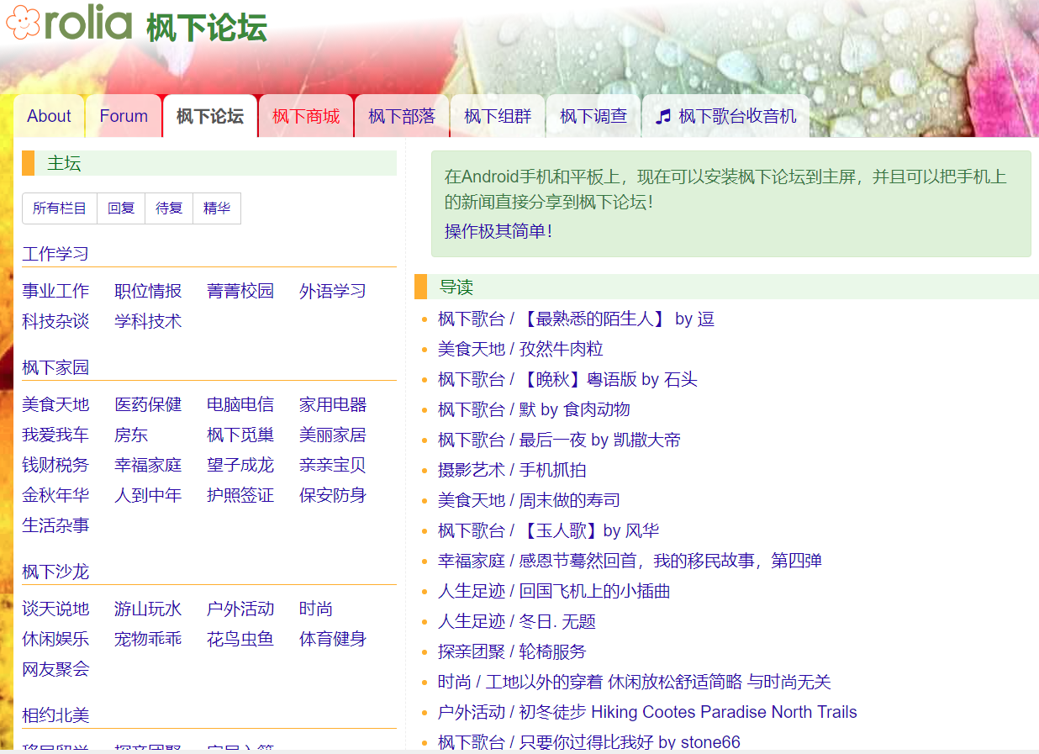The image size is (1039, 754).
Task: Open the 枫下组群 tab
Action: 498,116
